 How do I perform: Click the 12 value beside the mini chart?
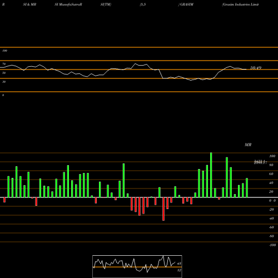pyautogui.click(x=179, y=270)
